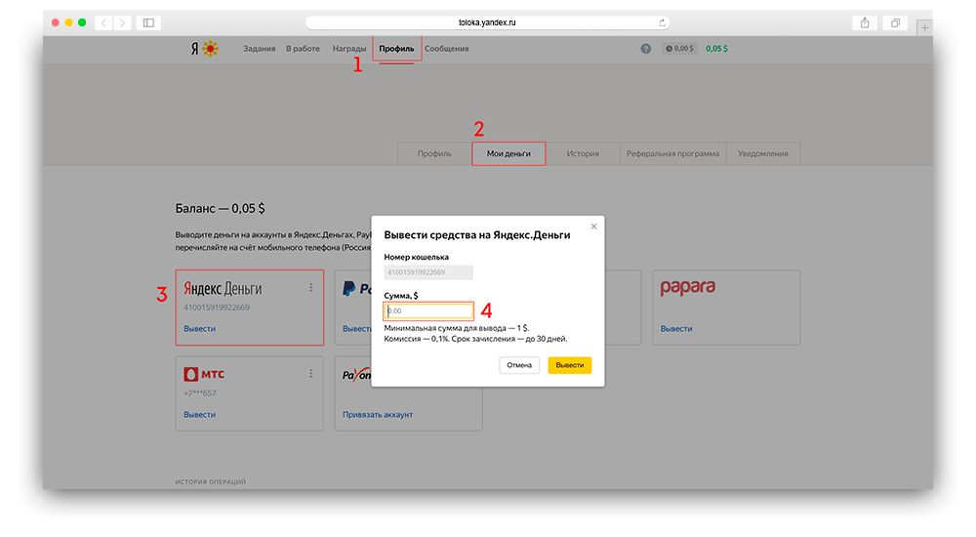Screen dimensions: 976x537
Task: Click the Яндекс Деньги logo
Action: coord(223,289)
